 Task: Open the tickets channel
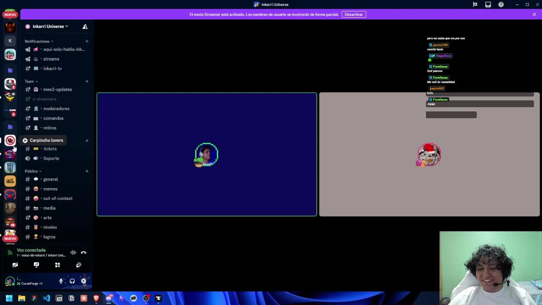tap(56, 149)
